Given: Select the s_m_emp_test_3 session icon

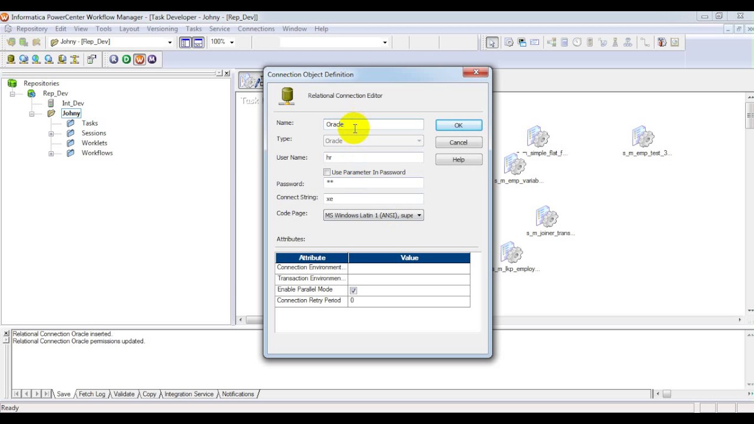Looking at the screenshot, I should 643,137.
